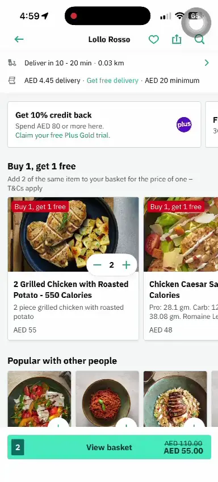Claim your free Plus Gold trial
The image size is (218, 482).
62,135
